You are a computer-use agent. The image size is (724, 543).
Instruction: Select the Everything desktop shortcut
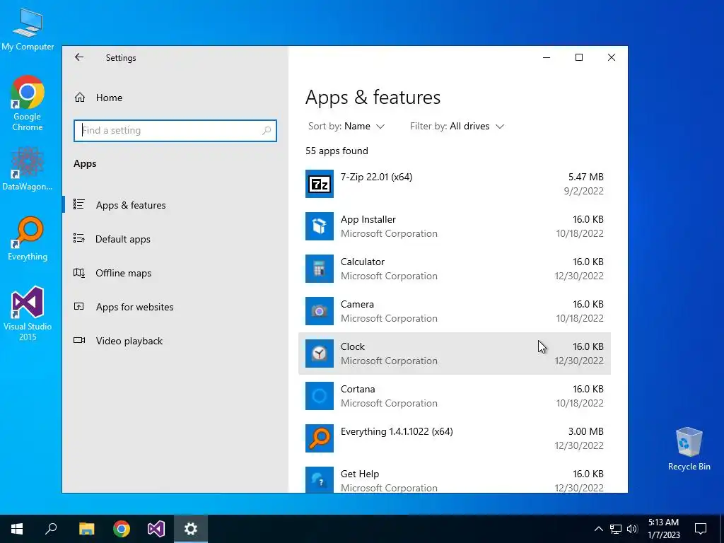click(28, 239)
